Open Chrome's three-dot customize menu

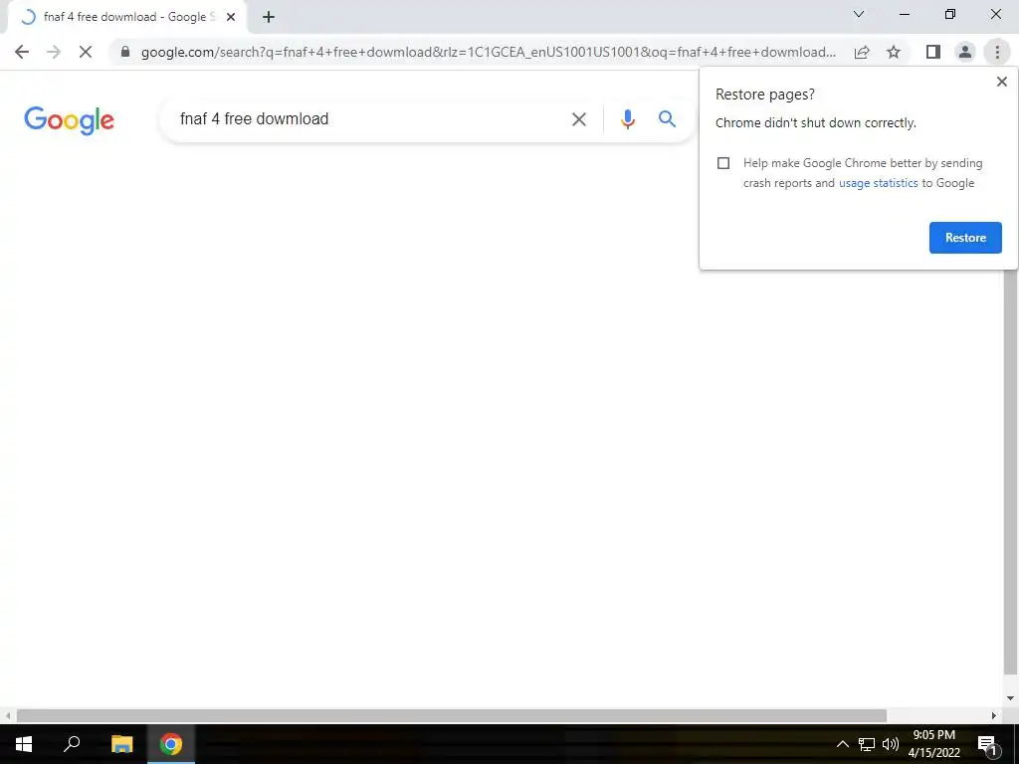[x=997, y=52]
